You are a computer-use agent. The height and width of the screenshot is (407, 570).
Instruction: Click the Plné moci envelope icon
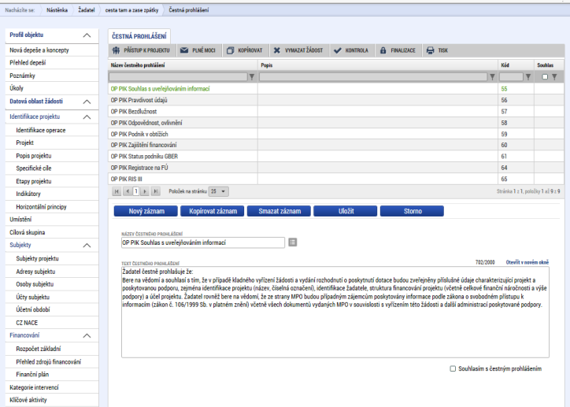coord(184,50)
